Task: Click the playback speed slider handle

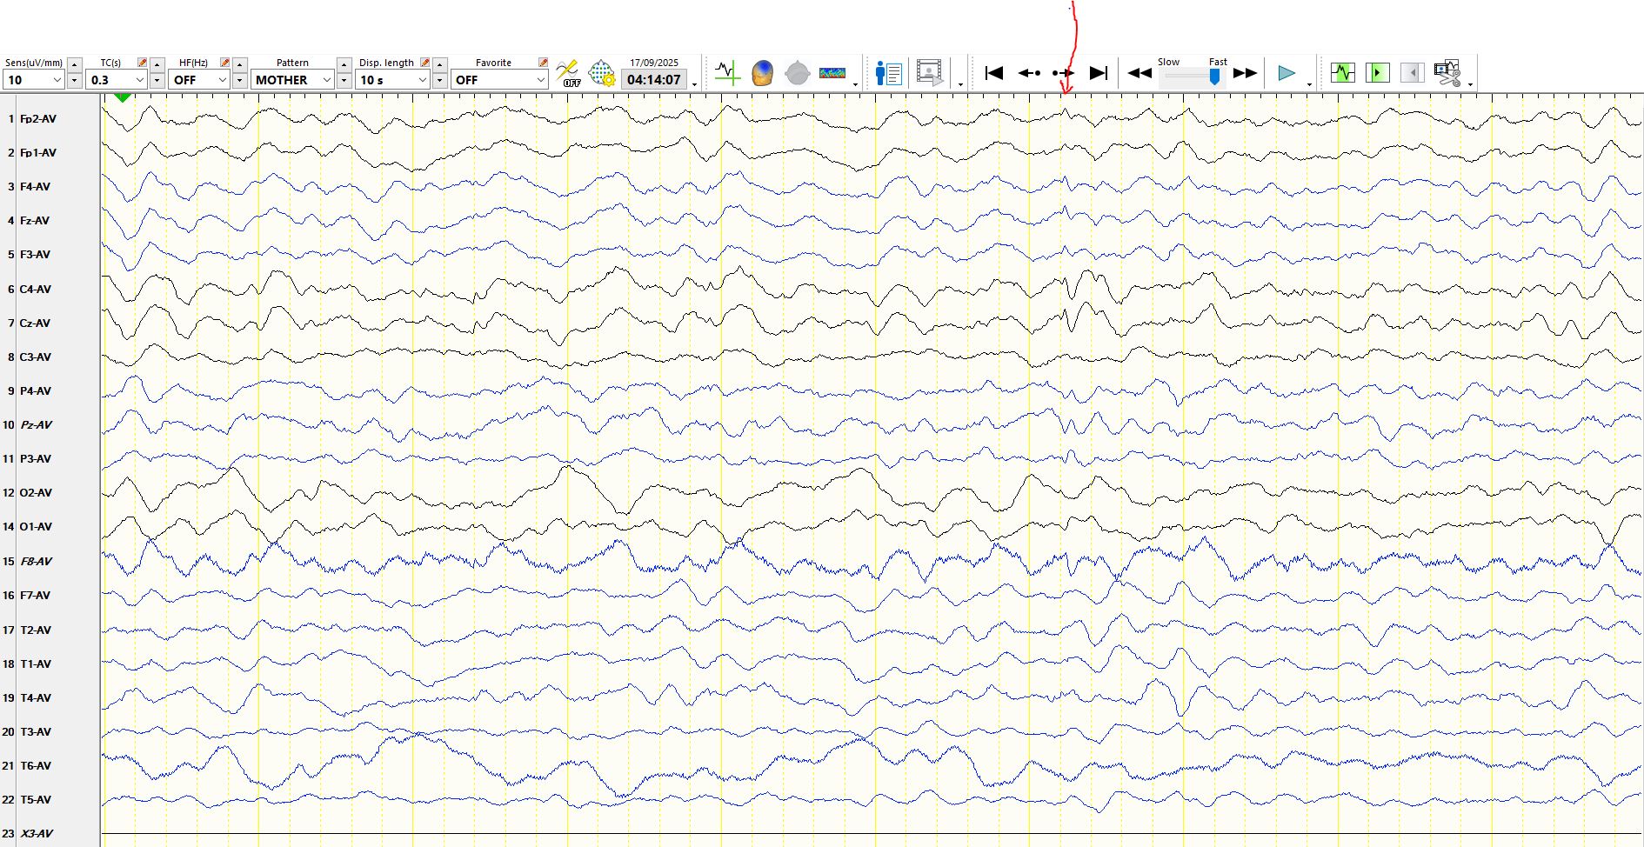Action: click(1214, 77)
